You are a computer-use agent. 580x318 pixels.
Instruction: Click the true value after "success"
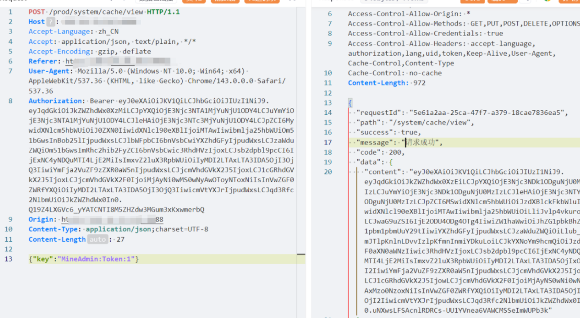[x=410, y=133]
